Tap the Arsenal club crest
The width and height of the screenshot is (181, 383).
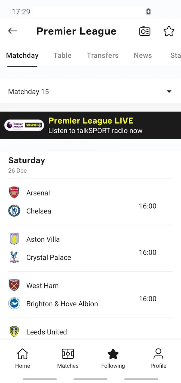pyautogui.click(x=14, y=193)
